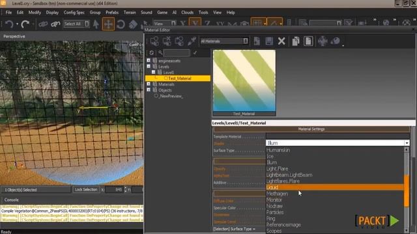Open the Modify menu
The height and width of the screenshot is (234, 417).
click(35, 12)
